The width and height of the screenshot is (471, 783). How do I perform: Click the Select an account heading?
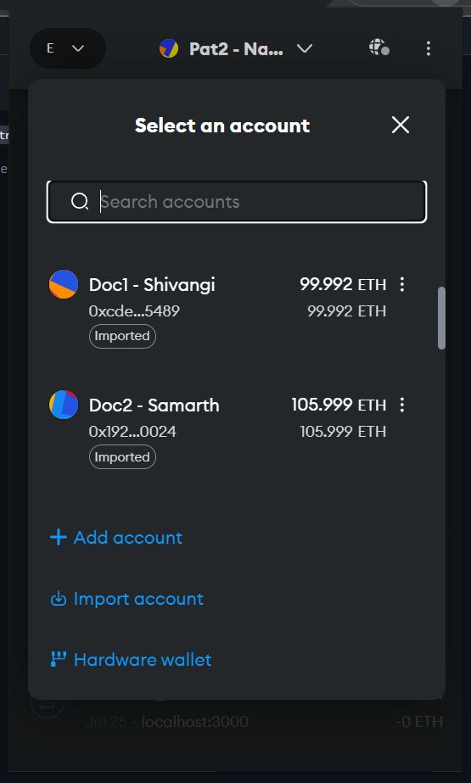[x=222, y=126]
